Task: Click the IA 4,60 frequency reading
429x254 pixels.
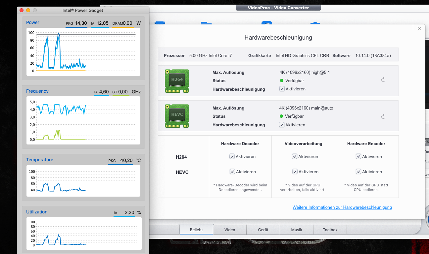Action: [102, 92]
